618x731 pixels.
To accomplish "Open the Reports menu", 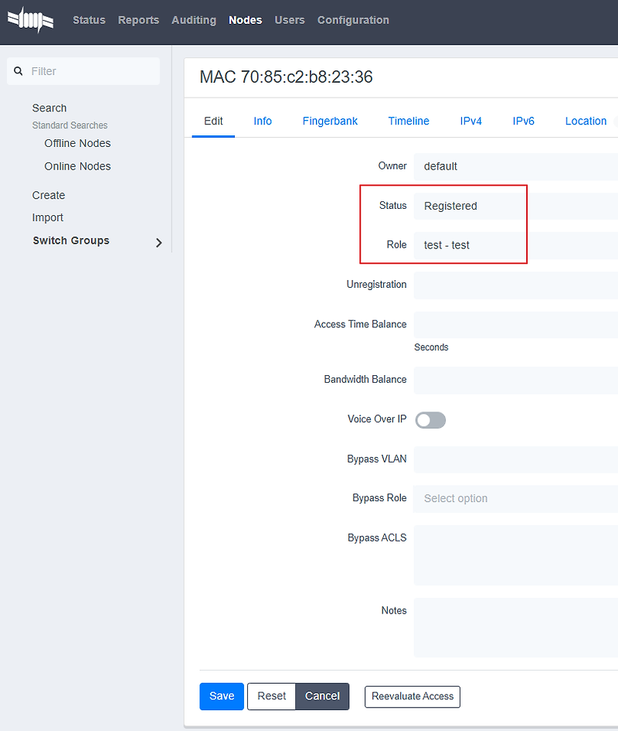I will pyautogui.click(x=138, y=20).
